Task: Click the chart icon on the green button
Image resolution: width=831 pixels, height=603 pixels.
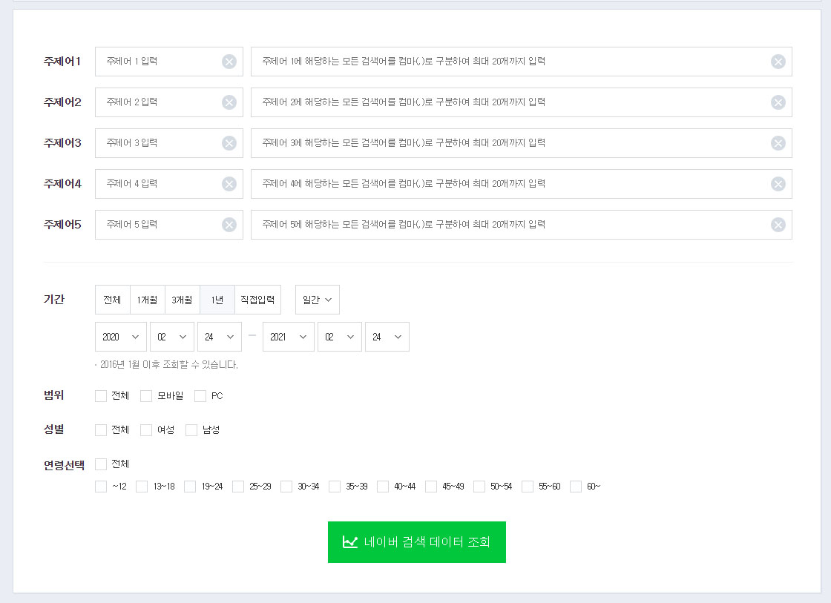Action: pos(349,542)
